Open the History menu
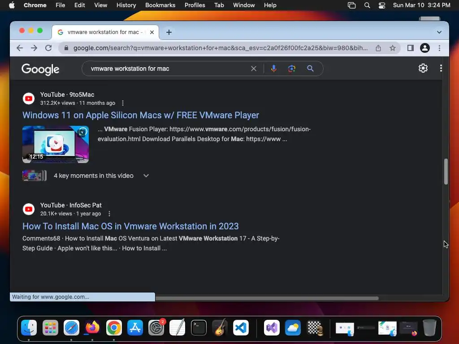 [x=126, y=5]
